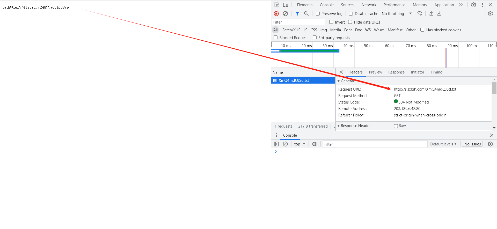Focus the Console Filter input
The image size is (497, 229).
pos(375,144)
